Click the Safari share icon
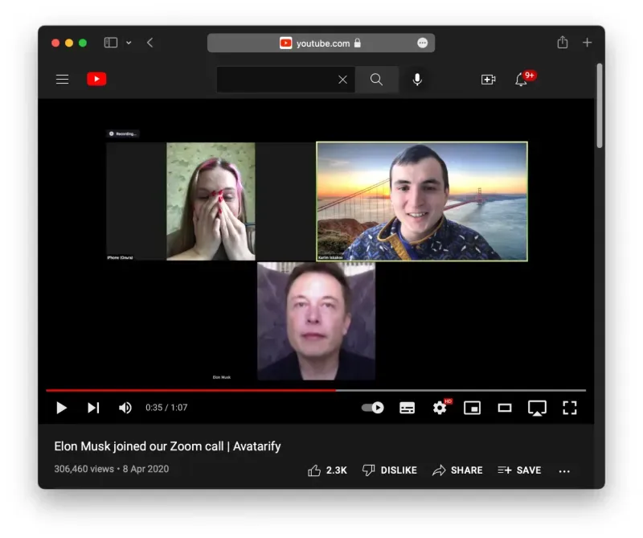Screen dimensions: 643x538 point(563,43)
